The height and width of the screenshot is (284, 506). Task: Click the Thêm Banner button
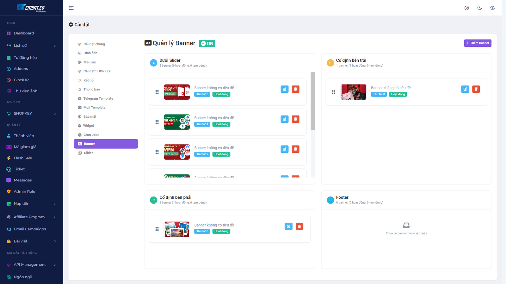pyautogui.click(x=478, y=43)
